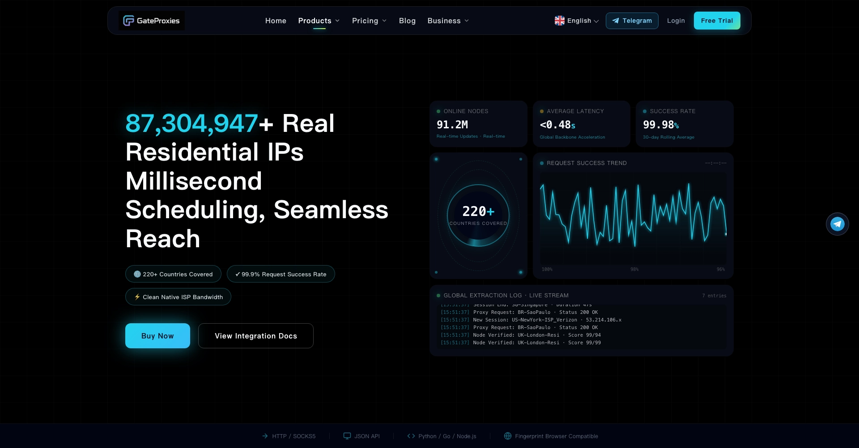Open the Business dropdown menu
Viewport: 859px width, 448px height.
[448, 21]
